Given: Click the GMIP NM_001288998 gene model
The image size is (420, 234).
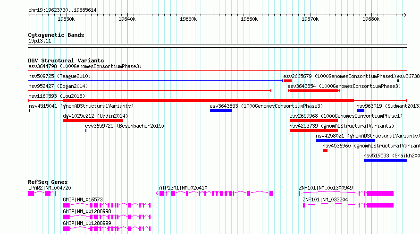Looking at the screenshot, I should [107, 217].
